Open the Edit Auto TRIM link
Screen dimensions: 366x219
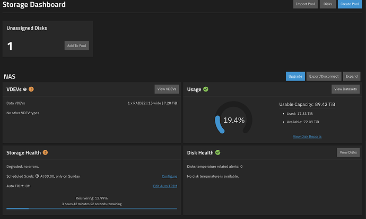(165, 186)
